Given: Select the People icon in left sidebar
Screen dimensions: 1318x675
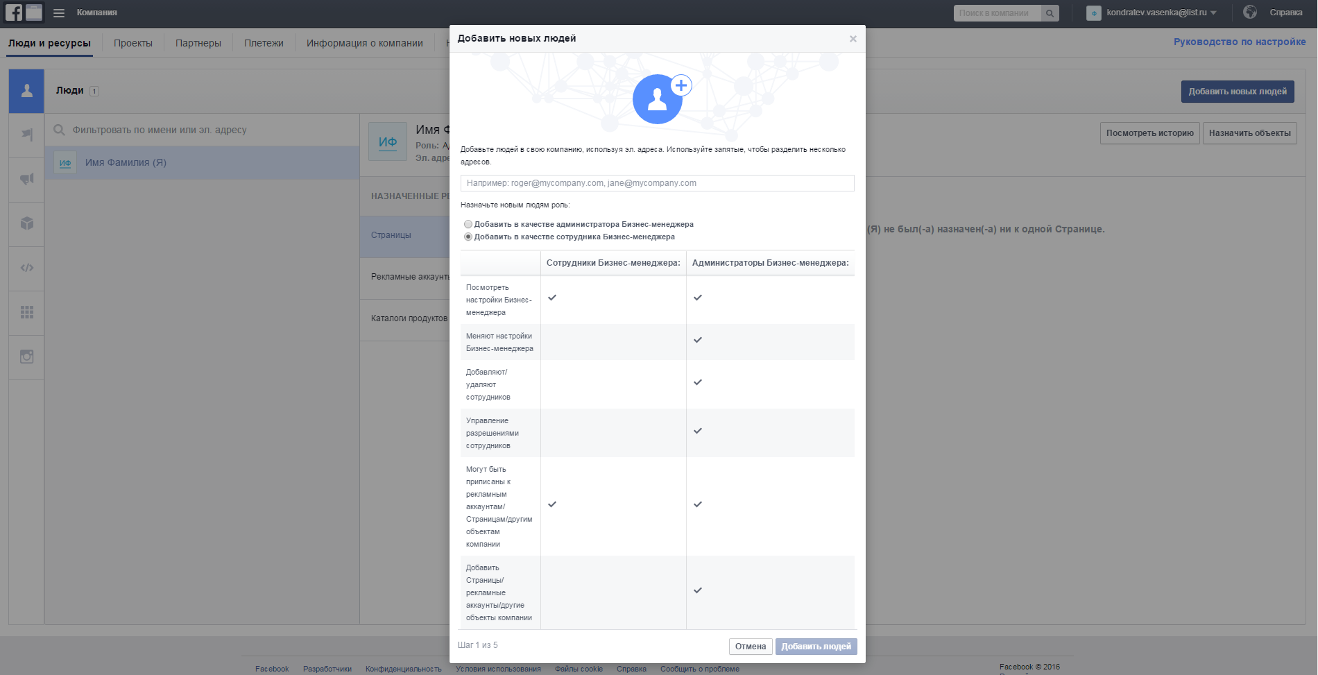Looking at the screenshot, I should click(26, 91).
